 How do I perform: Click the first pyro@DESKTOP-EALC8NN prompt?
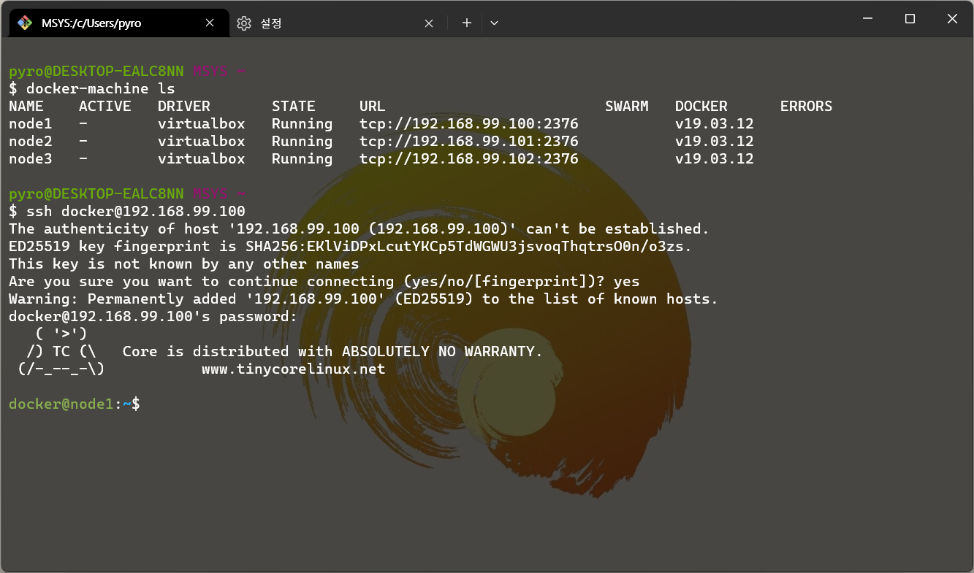[x=96, y=71]
